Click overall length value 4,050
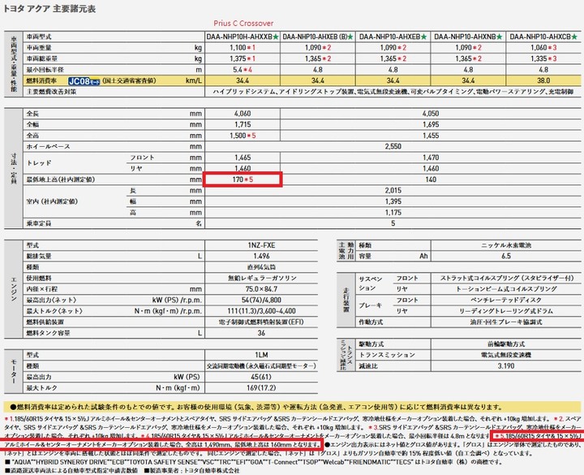 pyautogui.click(x=431, y=114)
